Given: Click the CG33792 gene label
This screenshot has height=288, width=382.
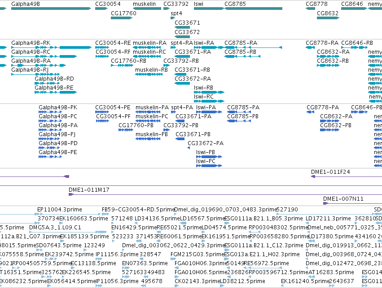Looking at the screenshot, I should [x=176, y=4].
